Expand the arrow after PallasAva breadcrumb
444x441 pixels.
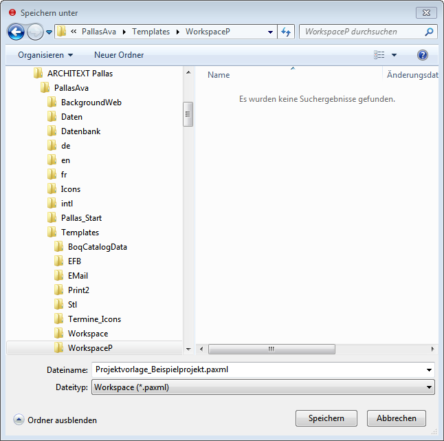coord(124,32)
